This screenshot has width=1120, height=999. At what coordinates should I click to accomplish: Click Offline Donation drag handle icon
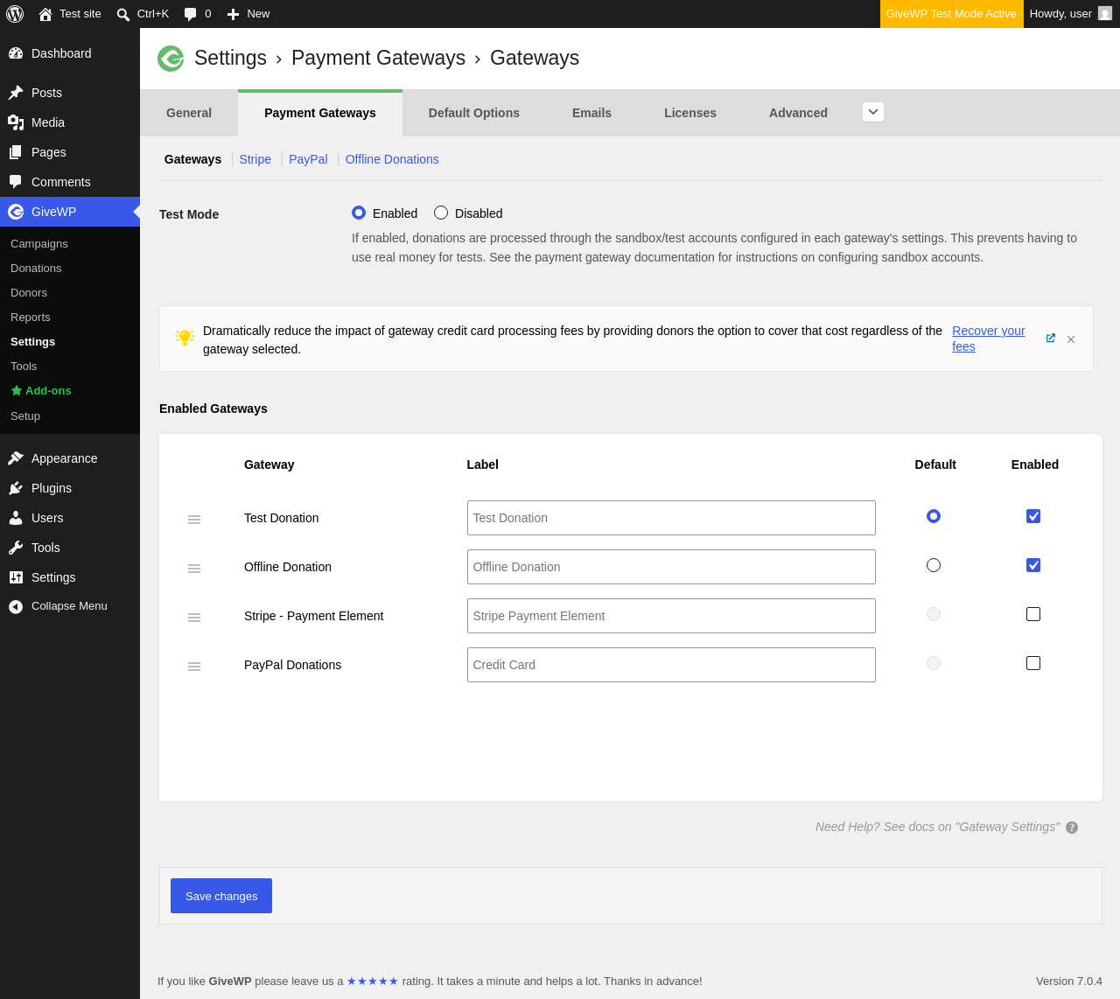[194, 569]
